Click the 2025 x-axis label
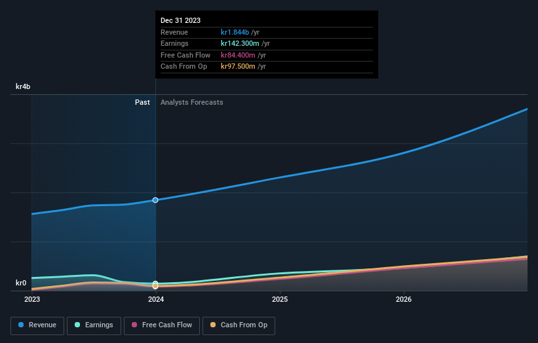The width and height of the screenshot is (538, 343). coord(280,300)
